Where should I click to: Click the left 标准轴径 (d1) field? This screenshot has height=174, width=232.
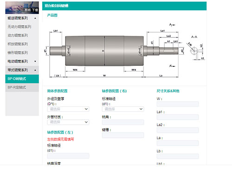click(68, 156)
